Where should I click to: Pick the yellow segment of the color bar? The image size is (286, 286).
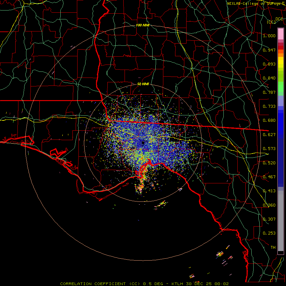281,62
